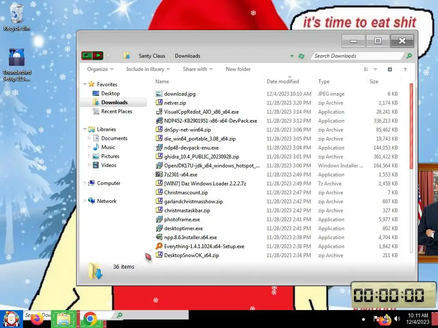This screenshot has width=438, height=328.
Task: Click the green forward arrow button
Action: [98, 56]
